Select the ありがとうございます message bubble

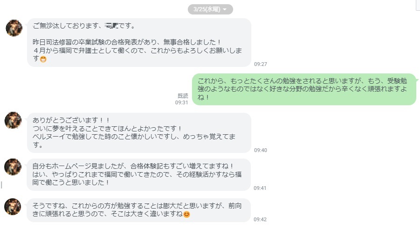point(139,133)
